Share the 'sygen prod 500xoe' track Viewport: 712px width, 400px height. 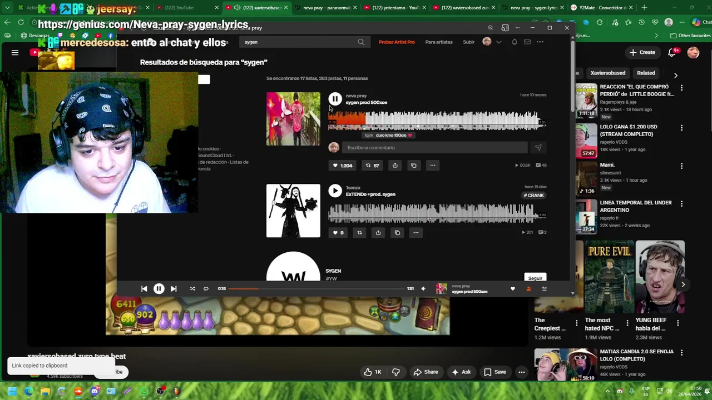click(395, 165)
